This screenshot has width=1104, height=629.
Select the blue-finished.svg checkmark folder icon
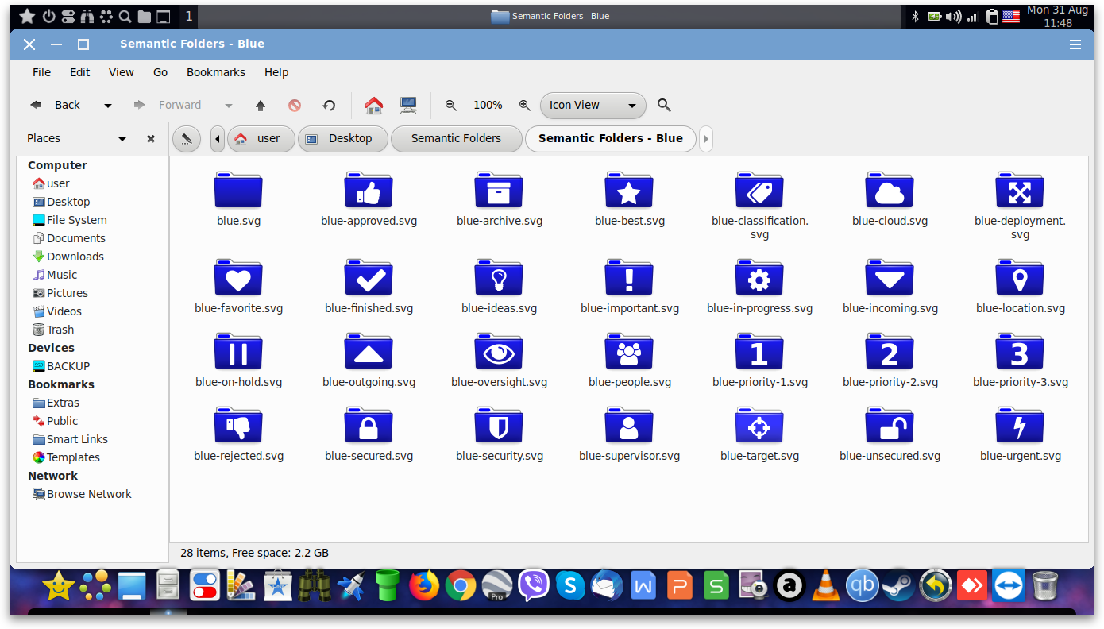coord(369,277)
